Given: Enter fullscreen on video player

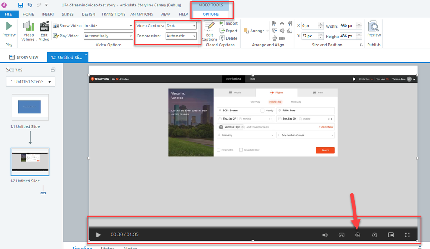Looking at the screenshot, I should [x=407, y=235].
